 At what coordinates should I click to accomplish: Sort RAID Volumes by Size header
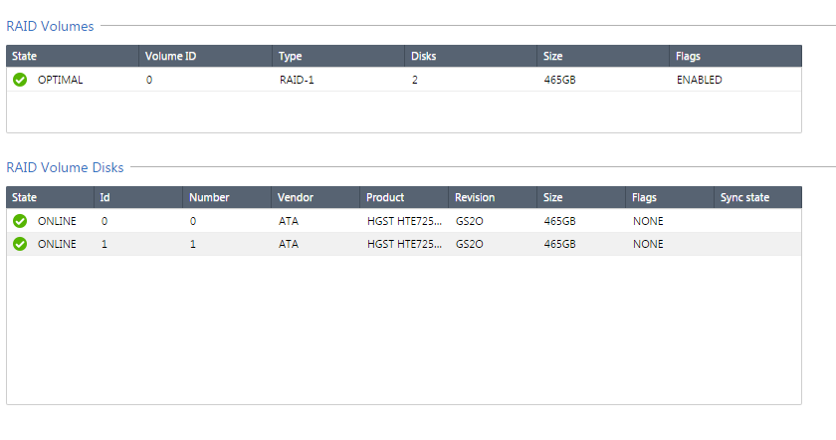(x=603, y=56)
